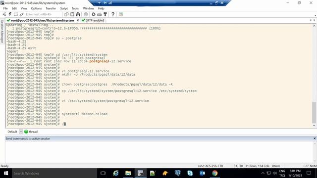The image size is (317, 178).
Task: Open the Window menu
Action: coord(88,8)
